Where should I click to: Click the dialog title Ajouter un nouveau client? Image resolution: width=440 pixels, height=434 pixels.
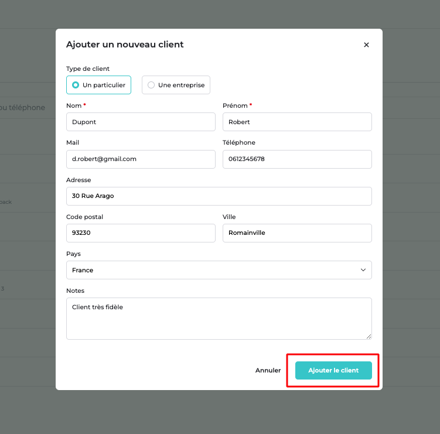pos(125,45)
